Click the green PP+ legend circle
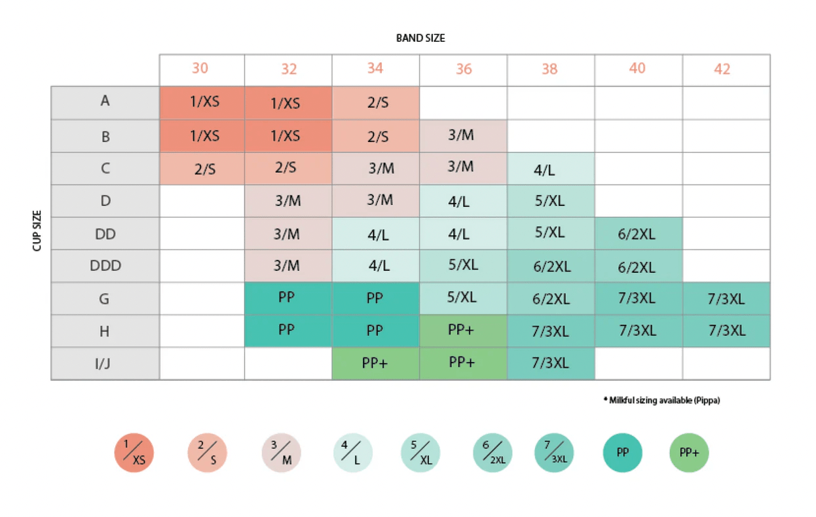The image size is (816, 517). pos(689,453)
